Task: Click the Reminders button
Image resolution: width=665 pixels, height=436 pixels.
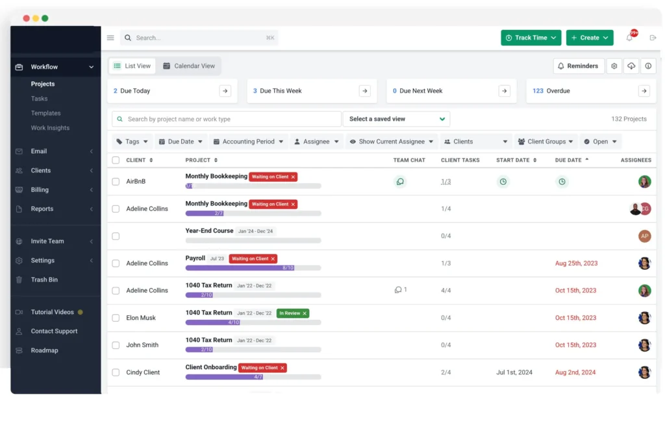Action: tap(579, 66)
